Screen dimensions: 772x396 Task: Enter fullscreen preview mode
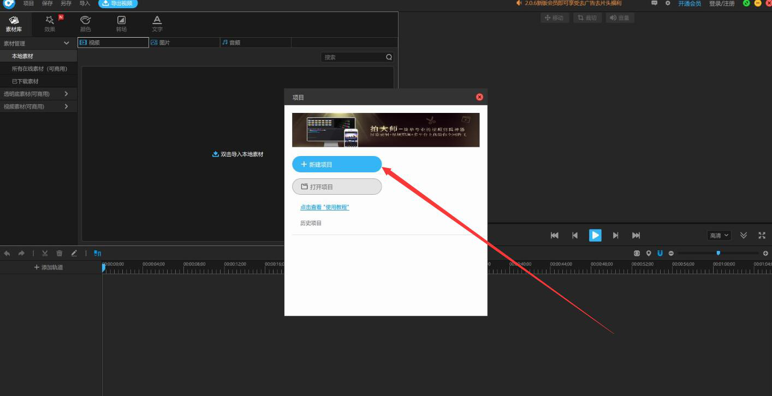[762, 235]
